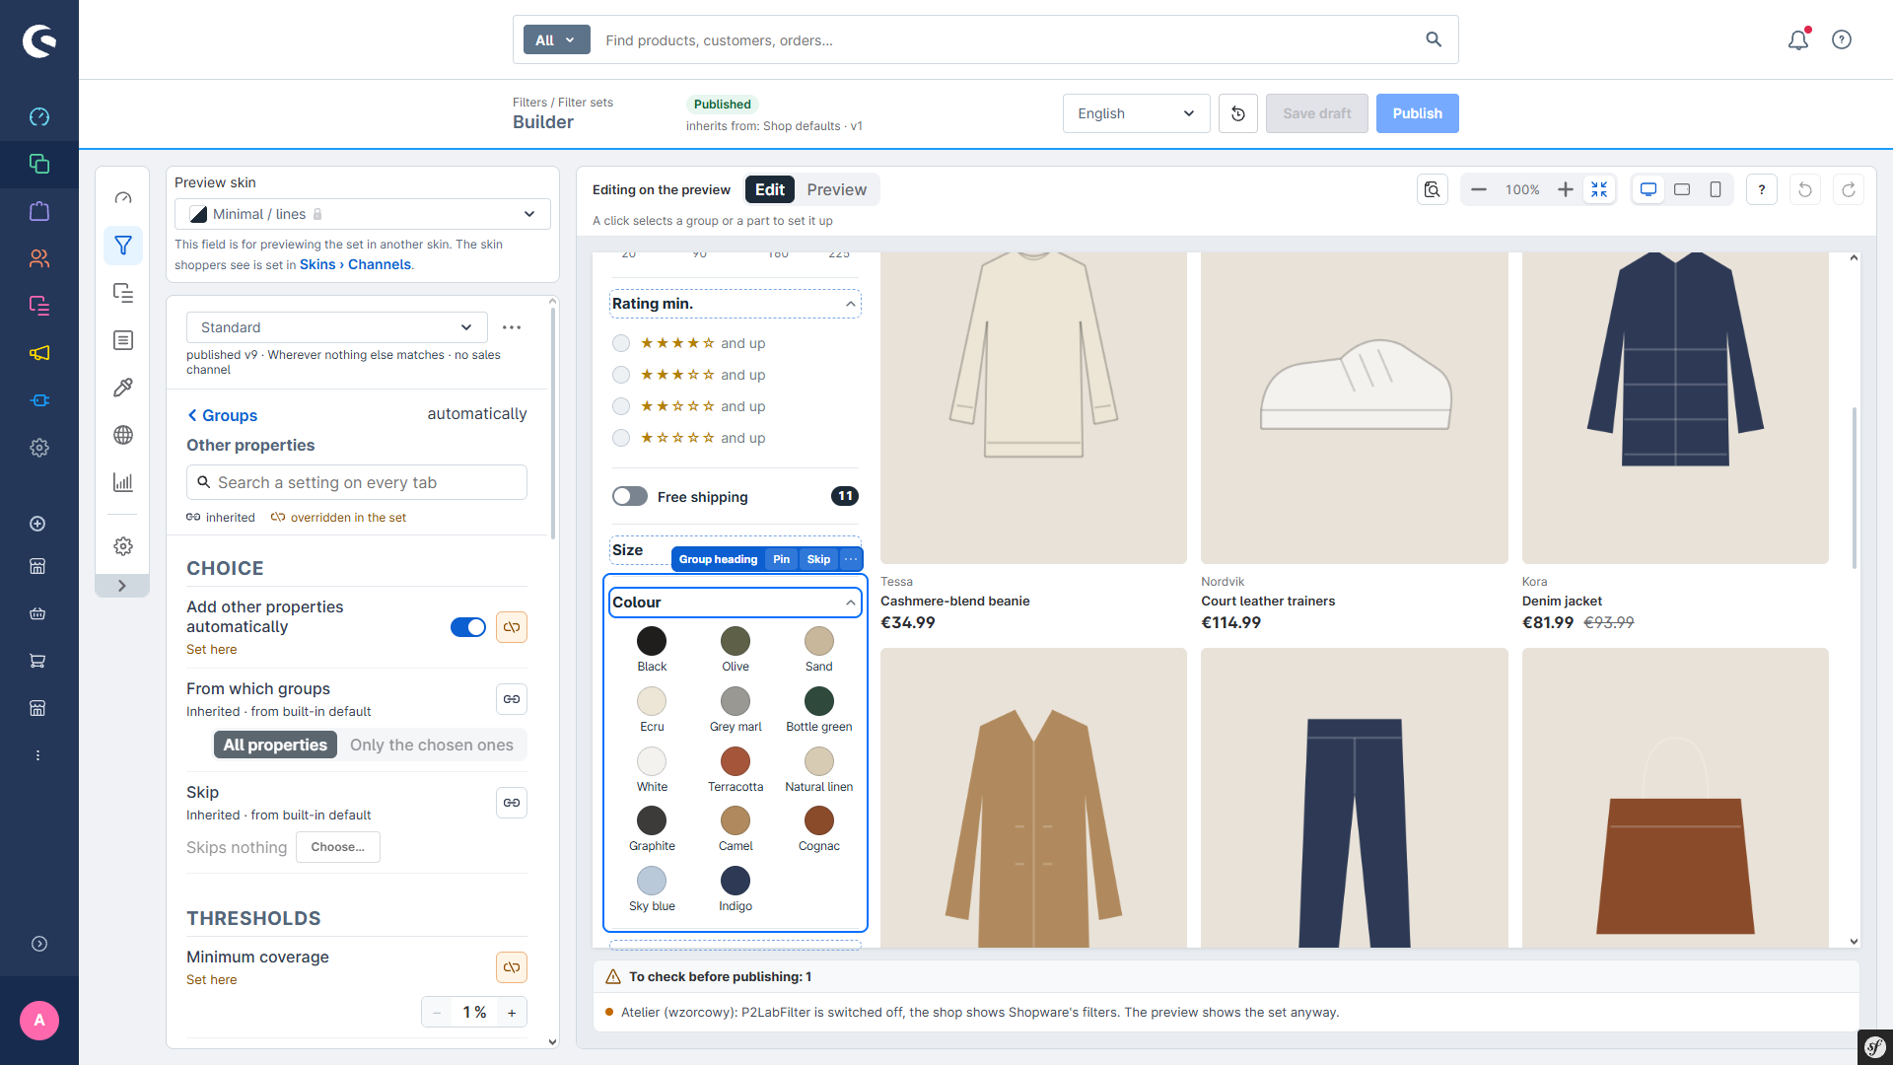Open the Minimal / lines preview skin dropdown
This screenshot has width=1893, height=1065.
click(x=363, y=214)
